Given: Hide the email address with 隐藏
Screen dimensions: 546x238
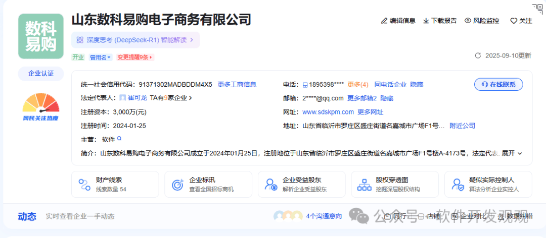Looking at the screenshot, I should (x=387, y=98).
